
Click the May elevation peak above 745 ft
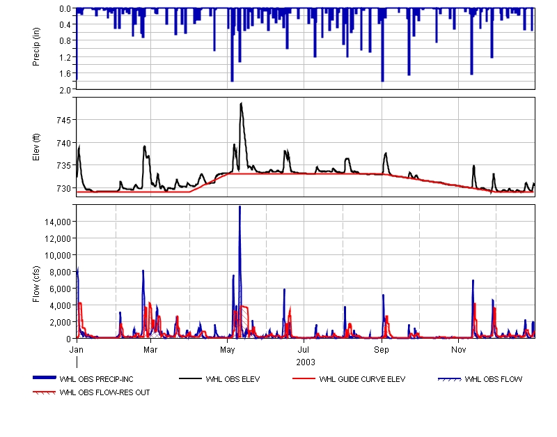[x=242, y=104]
